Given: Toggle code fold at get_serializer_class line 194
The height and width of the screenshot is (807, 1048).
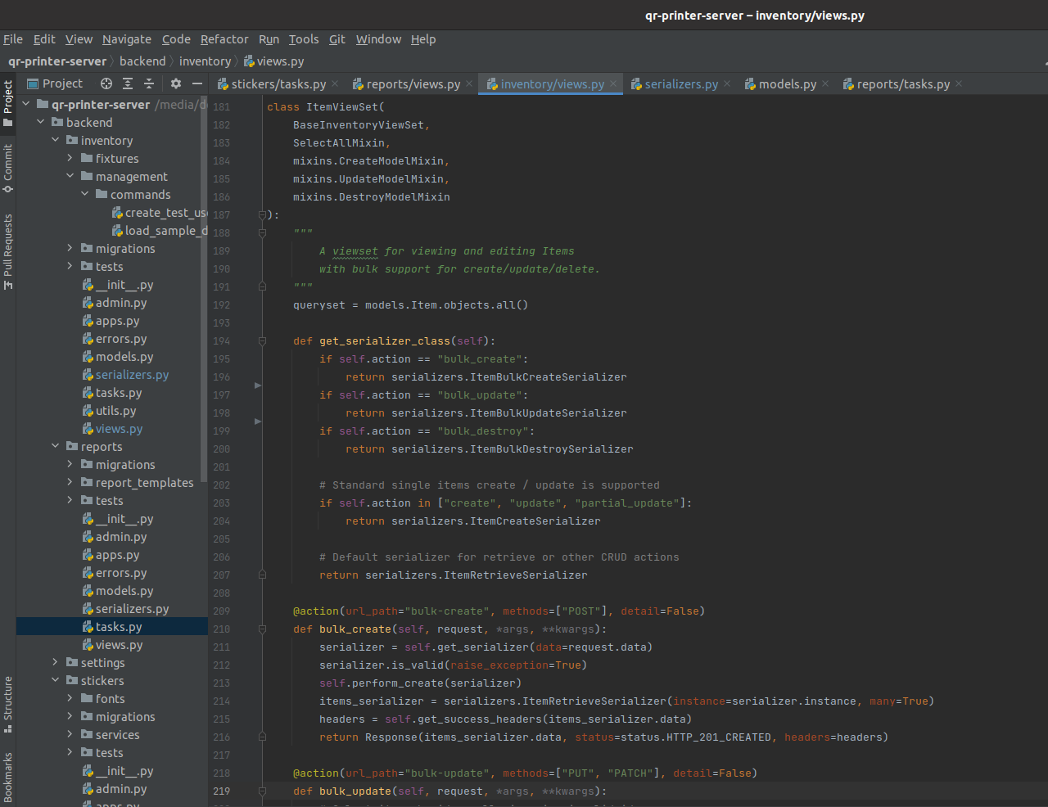Looking at the screenshot, I should [262, 341].
